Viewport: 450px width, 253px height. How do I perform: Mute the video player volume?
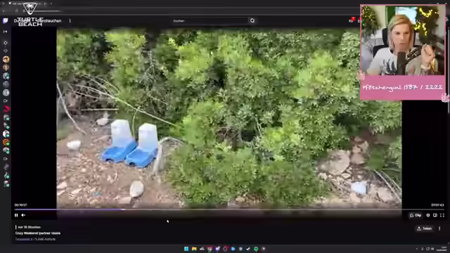click(x=23, y=215)
